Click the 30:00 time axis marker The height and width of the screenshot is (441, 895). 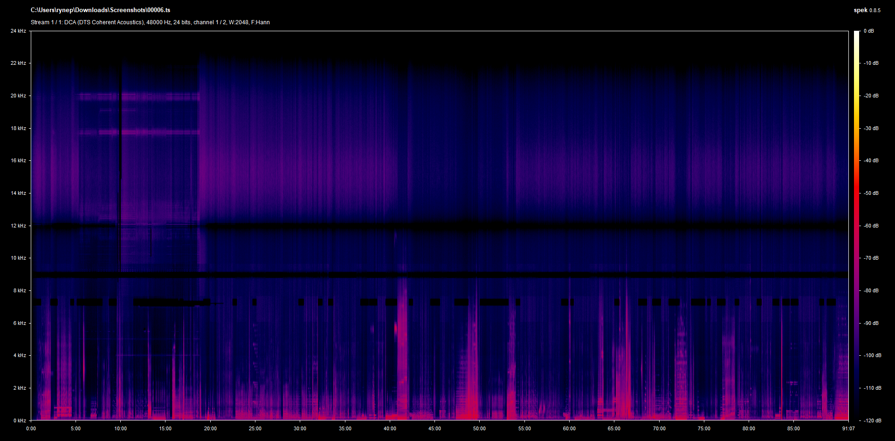(300, 429)
